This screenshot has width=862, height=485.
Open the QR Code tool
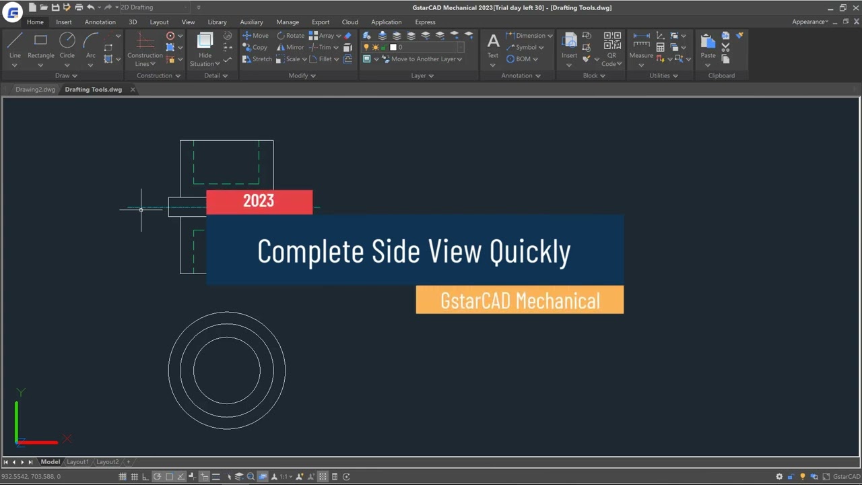[x=612, y=49]
